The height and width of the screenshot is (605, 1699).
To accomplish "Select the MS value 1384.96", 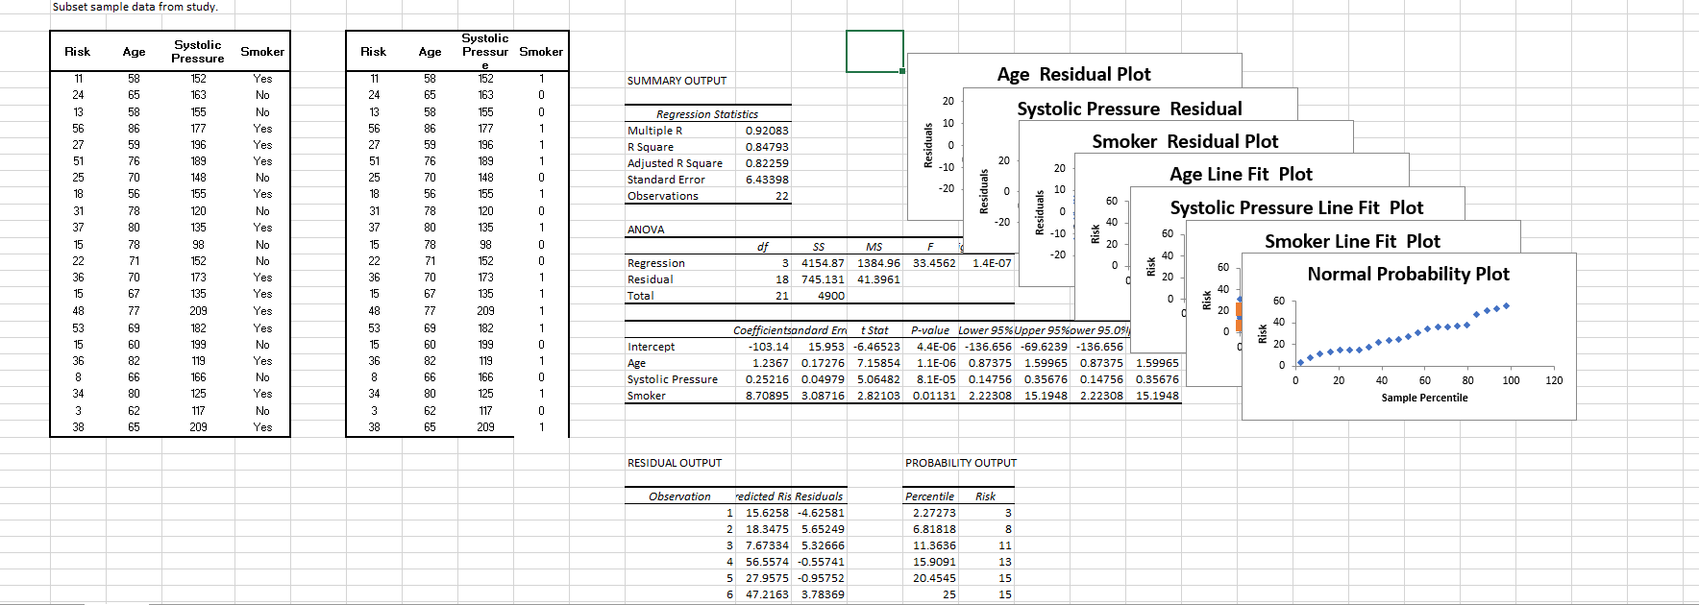I will [878, 263].
